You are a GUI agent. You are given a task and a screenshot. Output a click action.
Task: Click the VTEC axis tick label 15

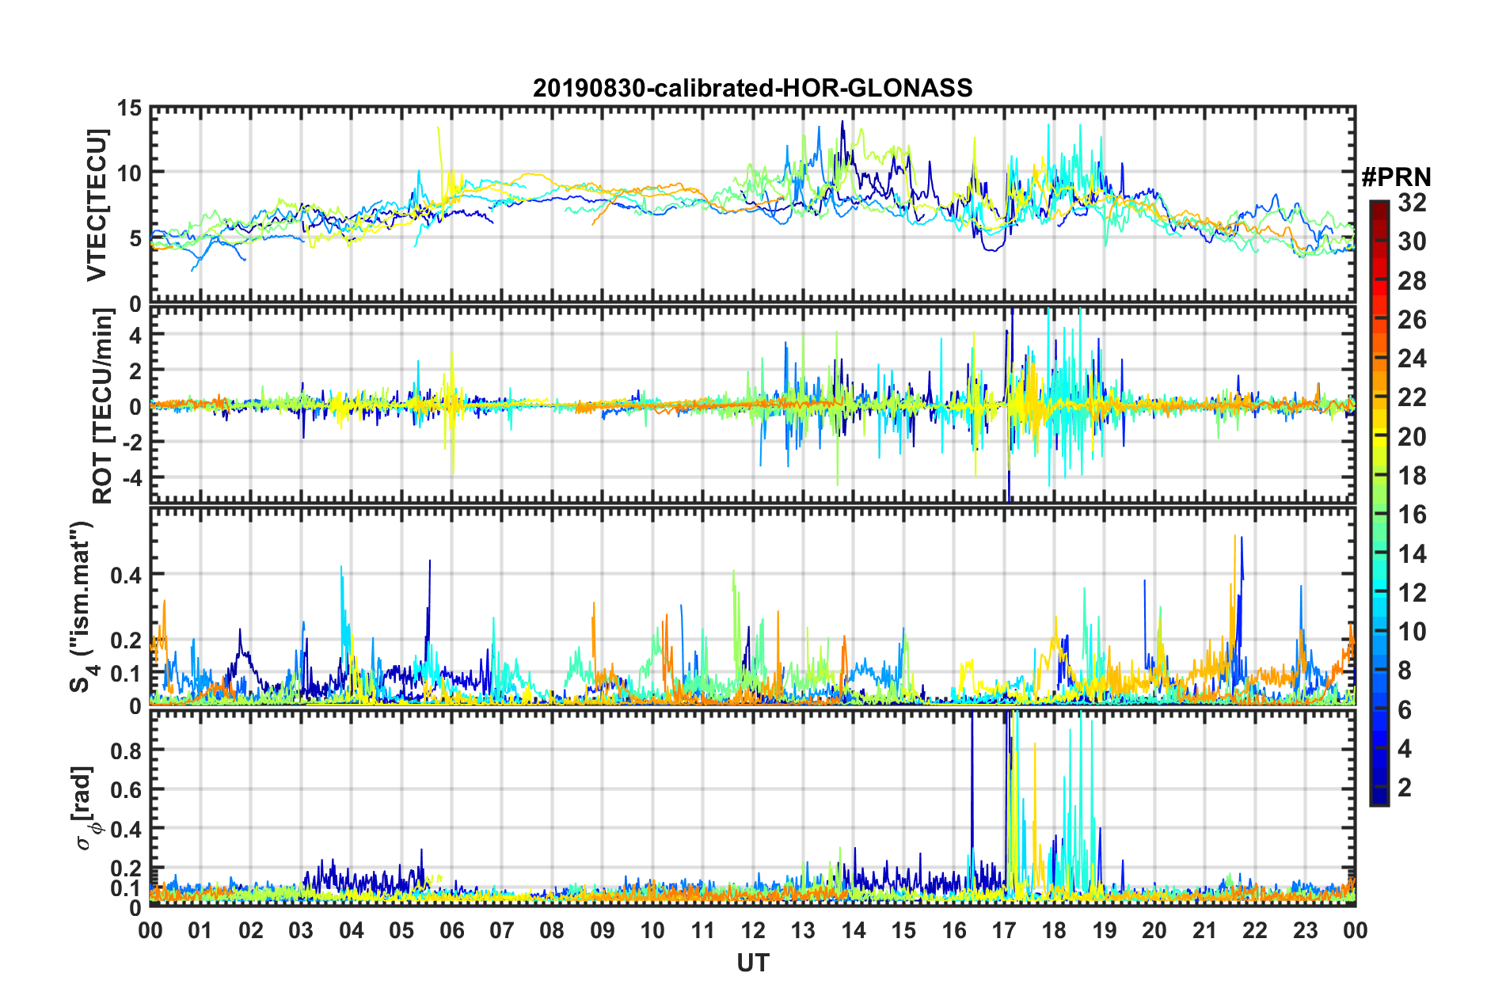[x=129, y=108]
